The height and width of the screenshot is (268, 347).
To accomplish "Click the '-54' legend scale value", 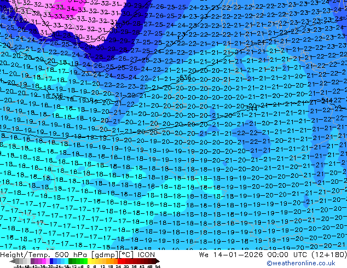I will tap(18, 267).
